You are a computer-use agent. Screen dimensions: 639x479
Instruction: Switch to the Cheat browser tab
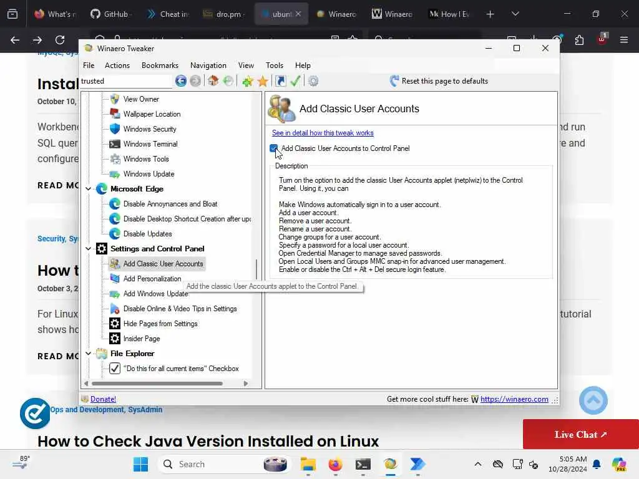pos(168,14)
